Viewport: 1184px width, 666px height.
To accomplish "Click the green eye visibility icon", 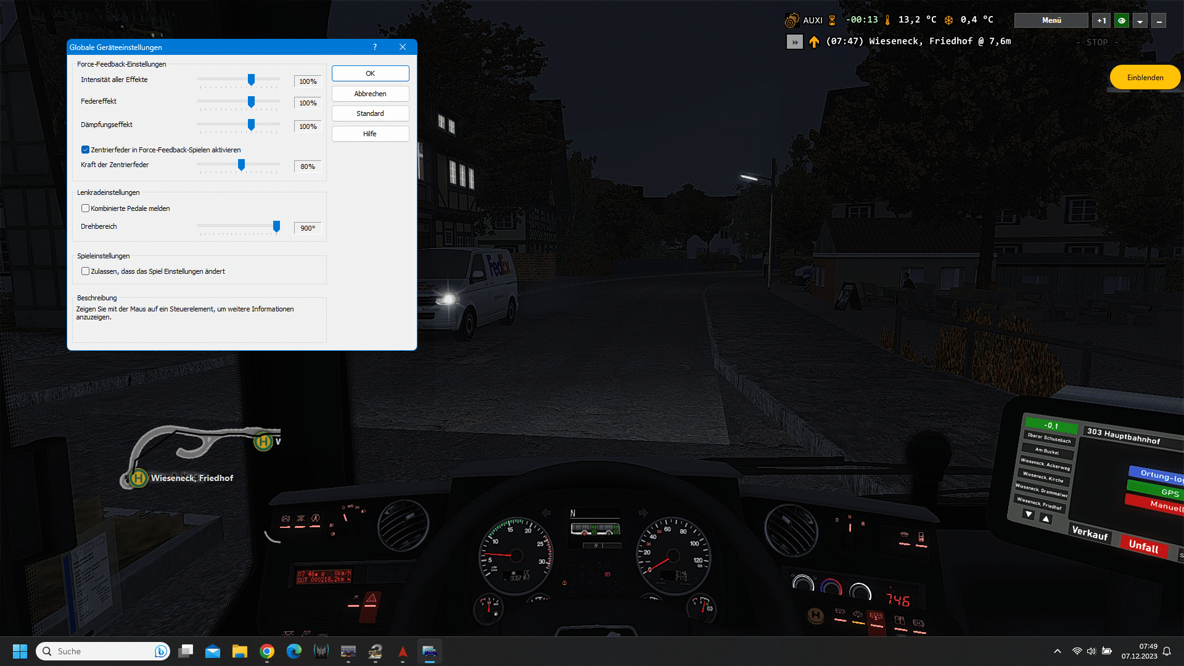I will (1121, 20).
